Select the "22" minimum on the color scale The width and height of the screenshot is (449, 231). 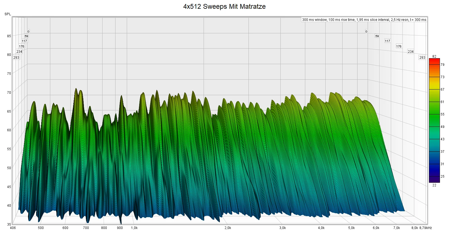(x=434, y=185)
